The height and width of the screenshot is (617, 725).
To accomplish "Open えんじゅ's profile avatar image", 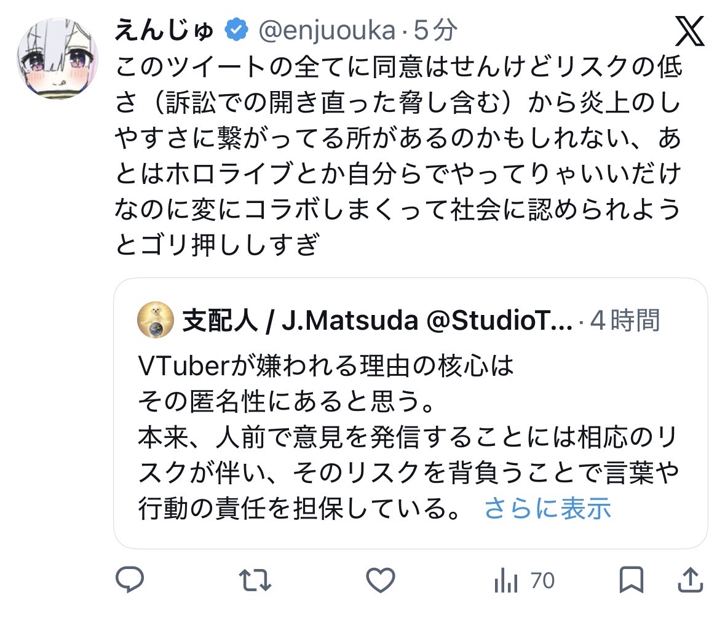I will tap(57, 60).
